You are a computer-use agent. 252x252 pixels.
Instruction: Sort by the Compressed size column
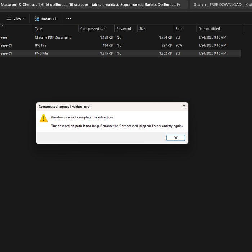point(96,28)
